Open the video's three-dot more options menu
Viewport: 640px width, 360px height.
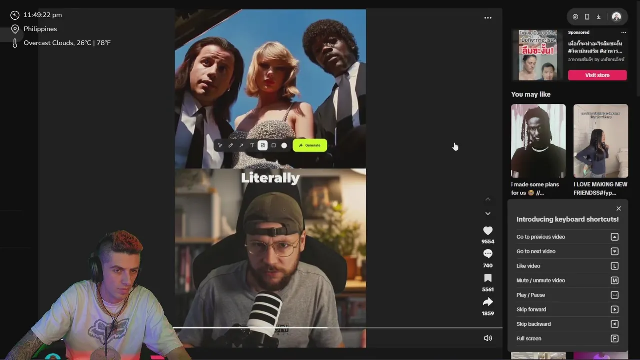[488, 18]
